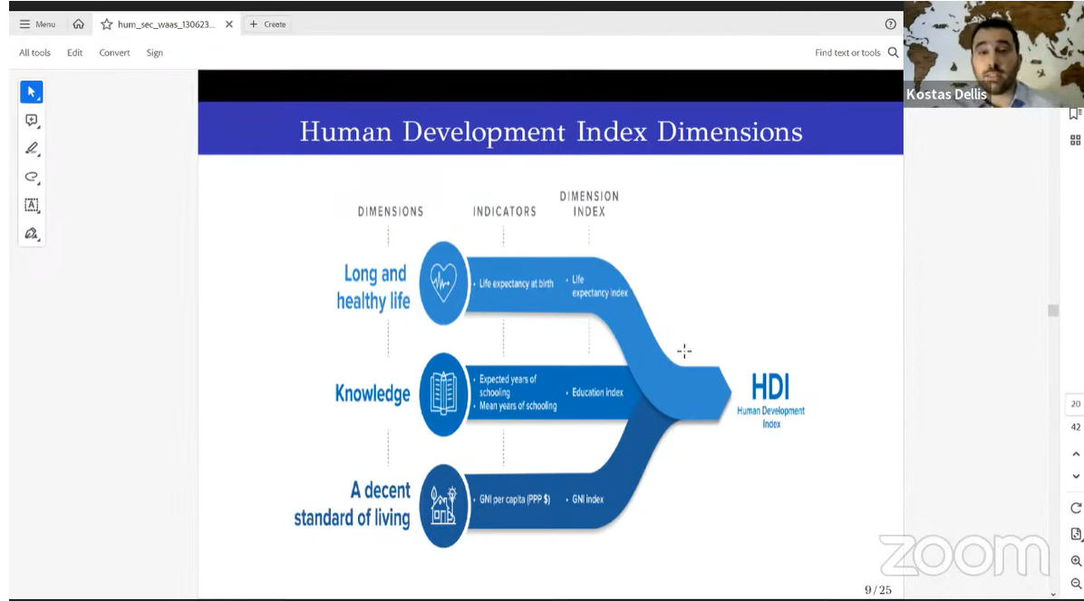
Task: Click the Create button
Action: 267,24
